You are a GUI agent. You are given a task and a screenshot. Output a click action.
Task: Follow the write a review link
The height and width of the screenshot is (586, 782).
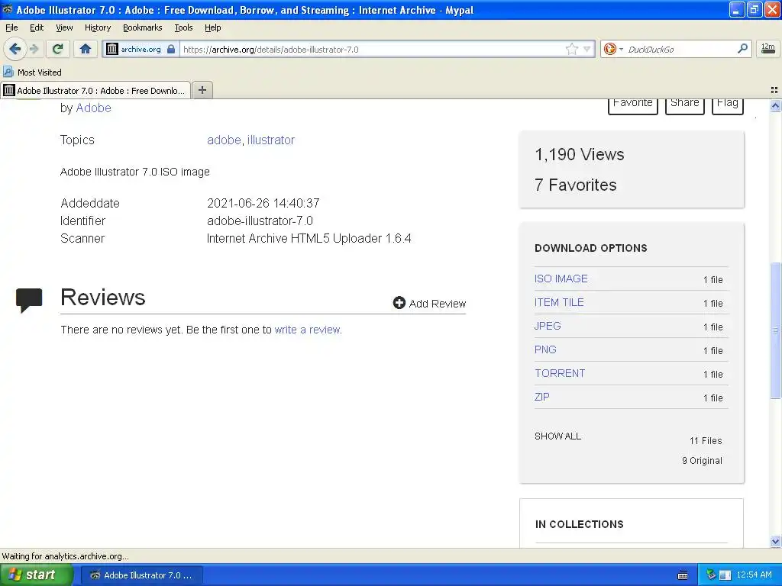pyautogui.click(x=307, y=330)
